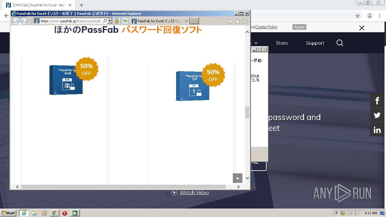Click IE horizontal scrollbar right arrow

238,187
